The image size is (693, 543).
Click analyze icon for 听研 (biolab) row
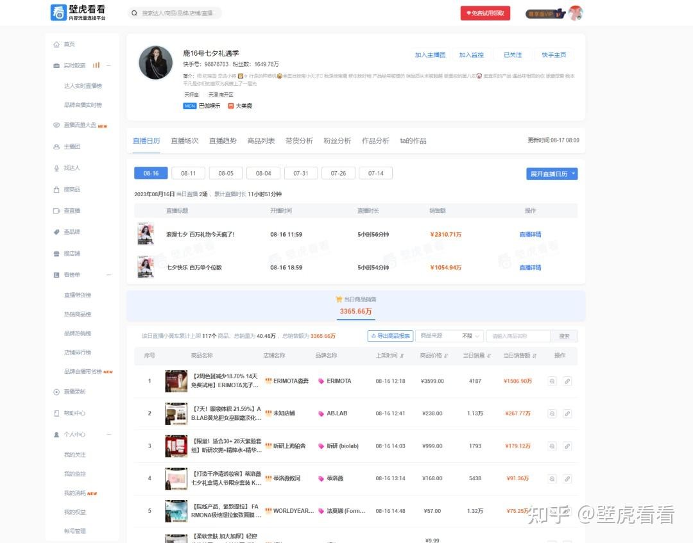552,446
